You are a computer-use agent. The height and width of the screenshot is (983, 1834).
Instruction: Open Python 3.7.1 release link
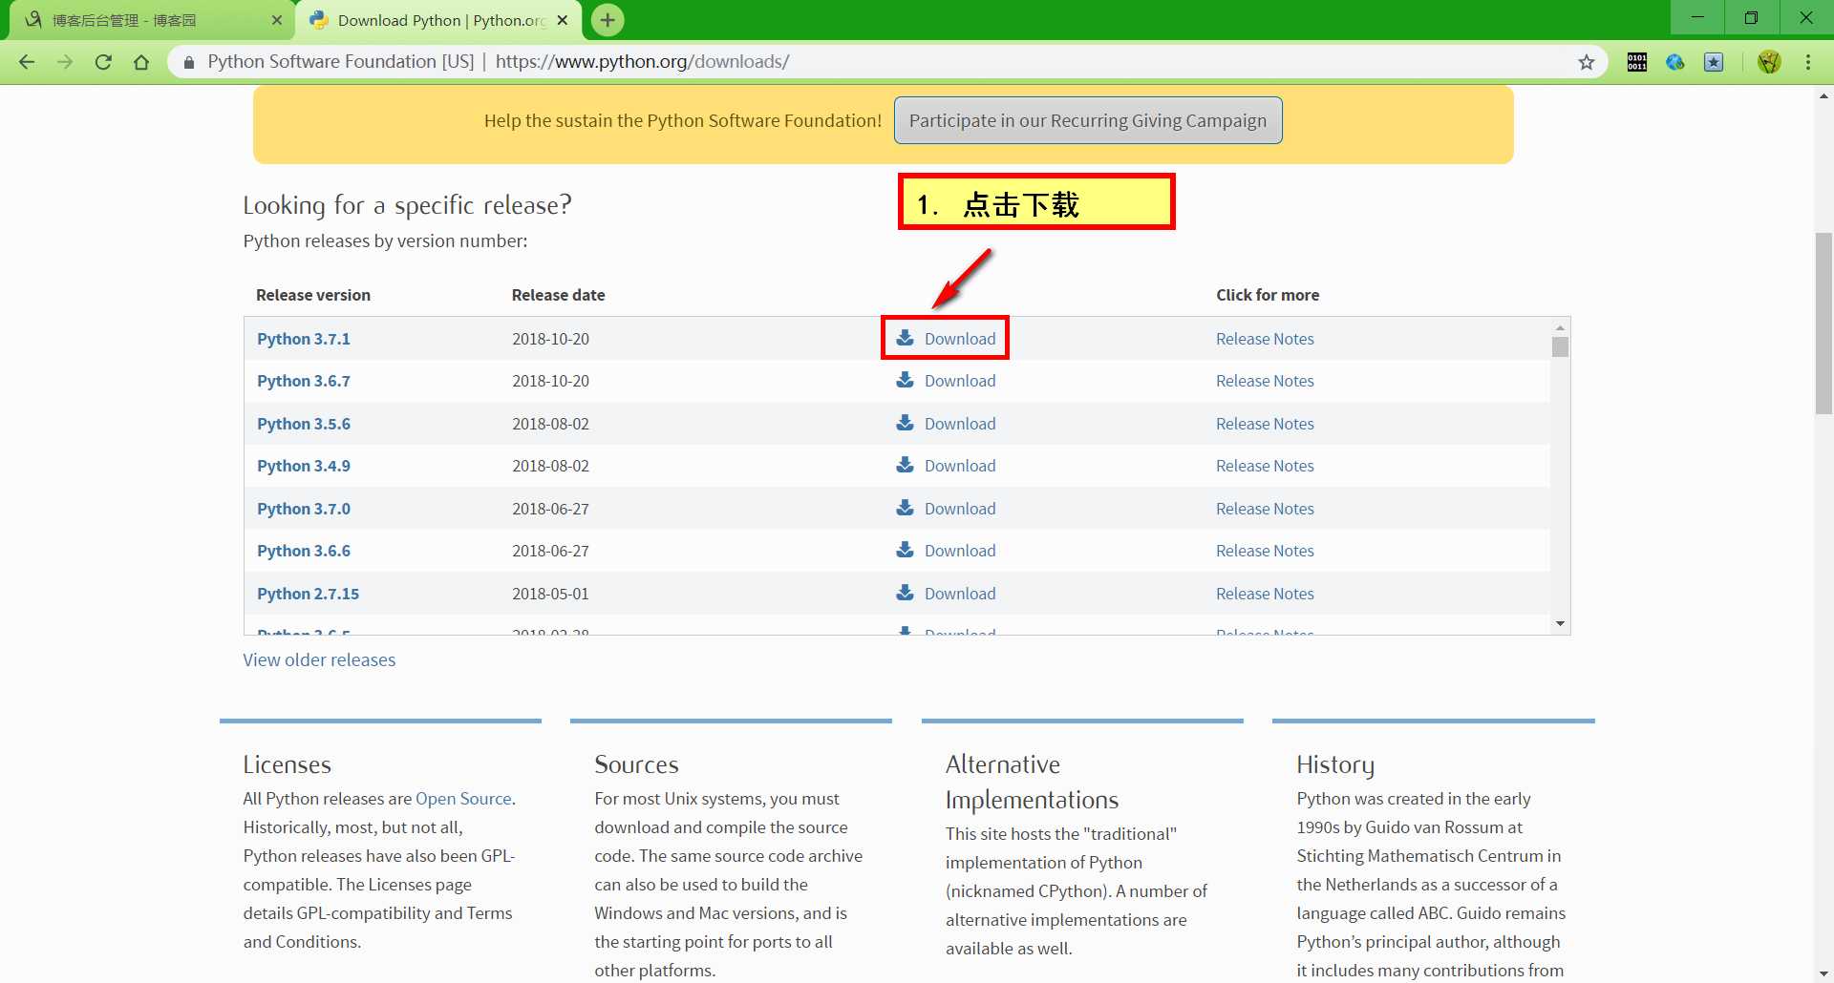coord(304,339)
